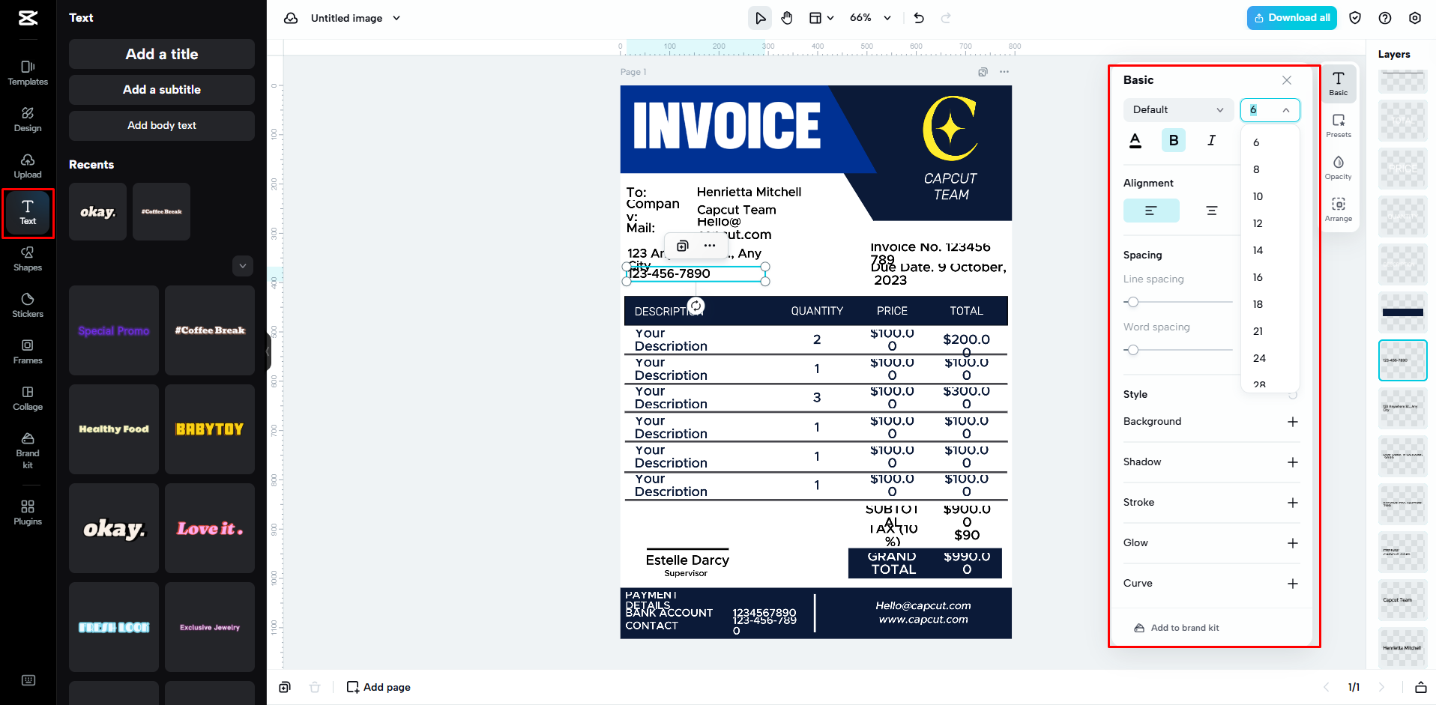Select the Stickers tool

(27, 306)
